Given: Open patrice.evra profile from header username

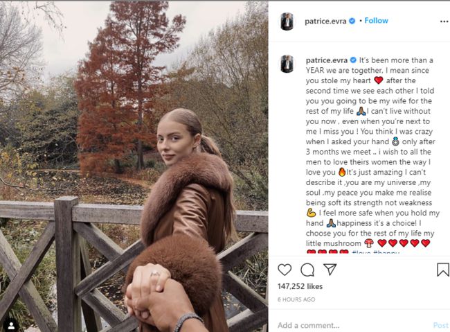Looking at the screenshot, I should [x=325, y=21].
